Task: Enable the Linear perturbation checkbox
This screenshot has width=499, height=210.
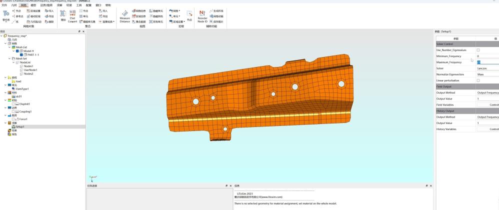Action: pos(478,80)
